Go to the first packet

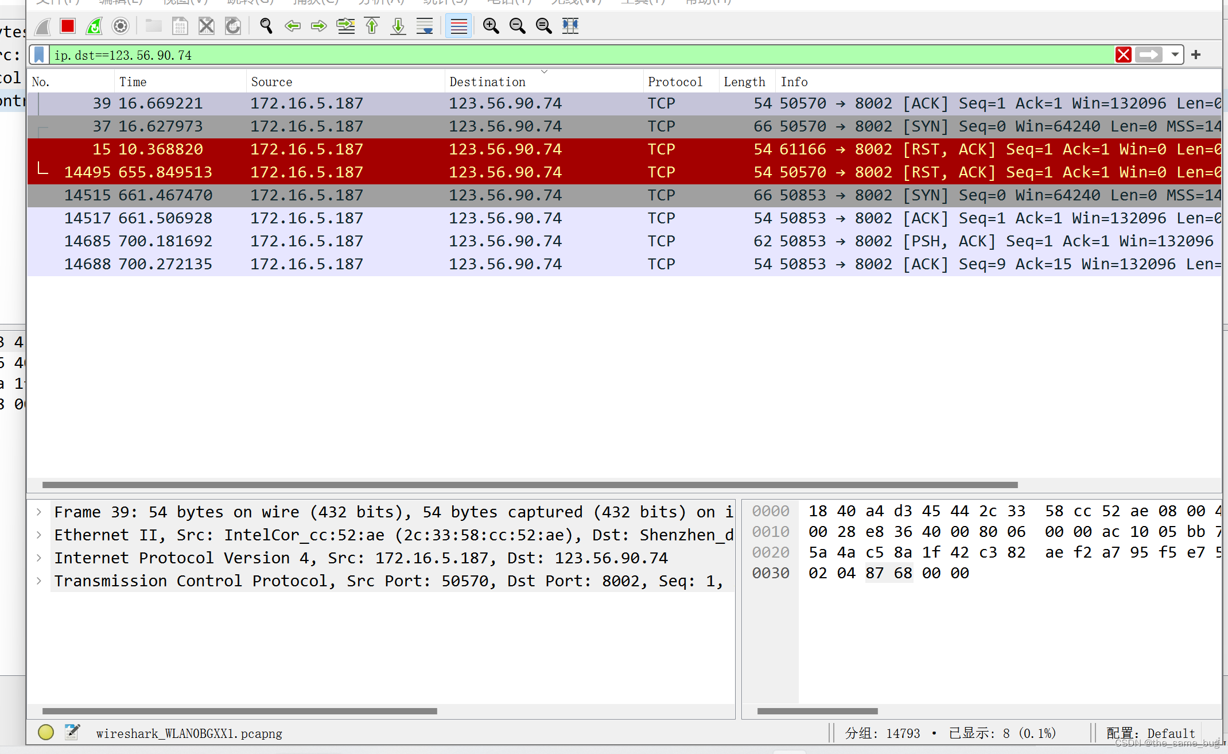point(372,26)
